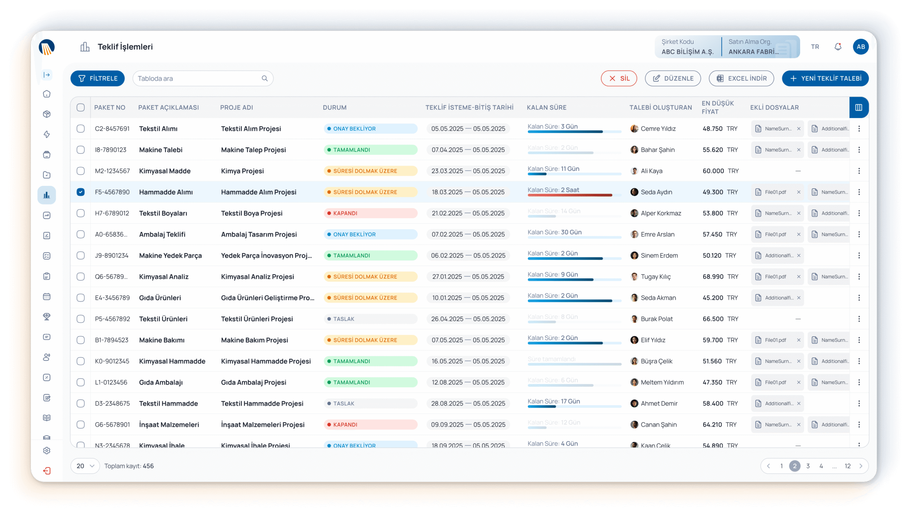The image size is (910, 515).
Task: Open the package box icon in sidebar
Action: coord(47,114)
